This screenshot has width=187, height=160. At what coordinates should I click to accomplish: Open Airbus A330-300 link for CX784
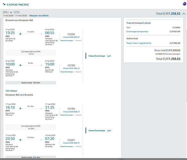point(70,112)
